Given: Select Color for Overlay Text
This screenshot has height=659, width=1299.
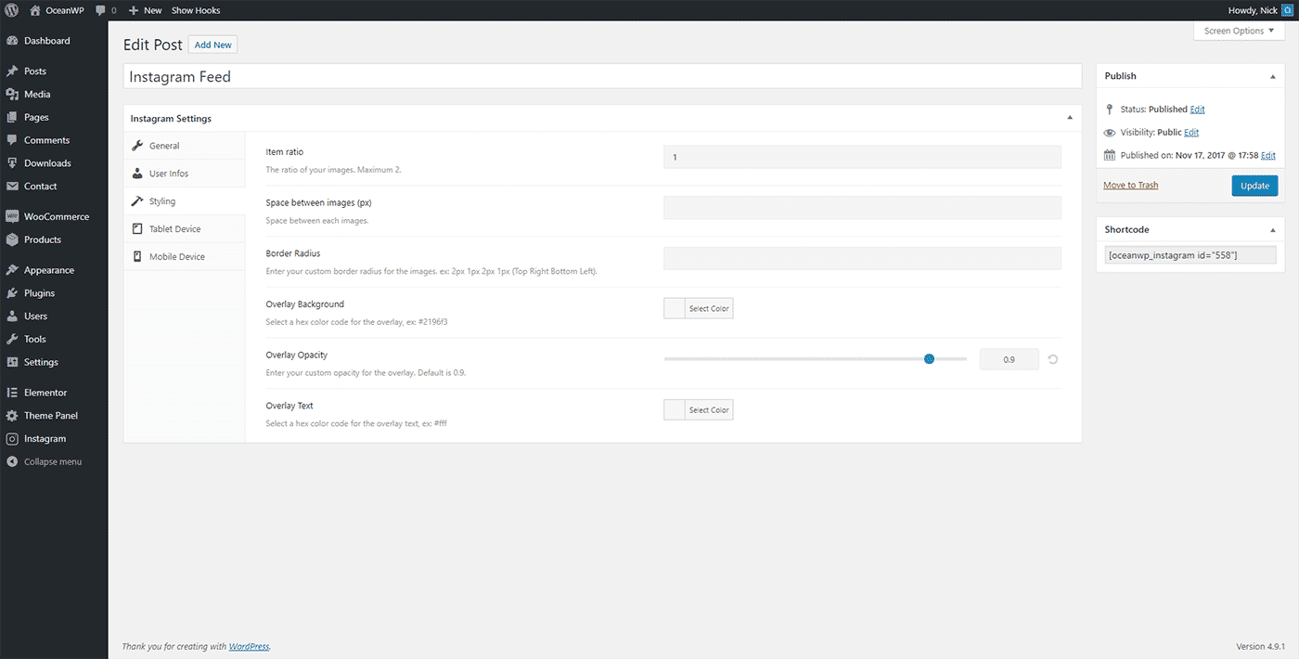Looking at the screenshot, I should [x=699, y=410].
